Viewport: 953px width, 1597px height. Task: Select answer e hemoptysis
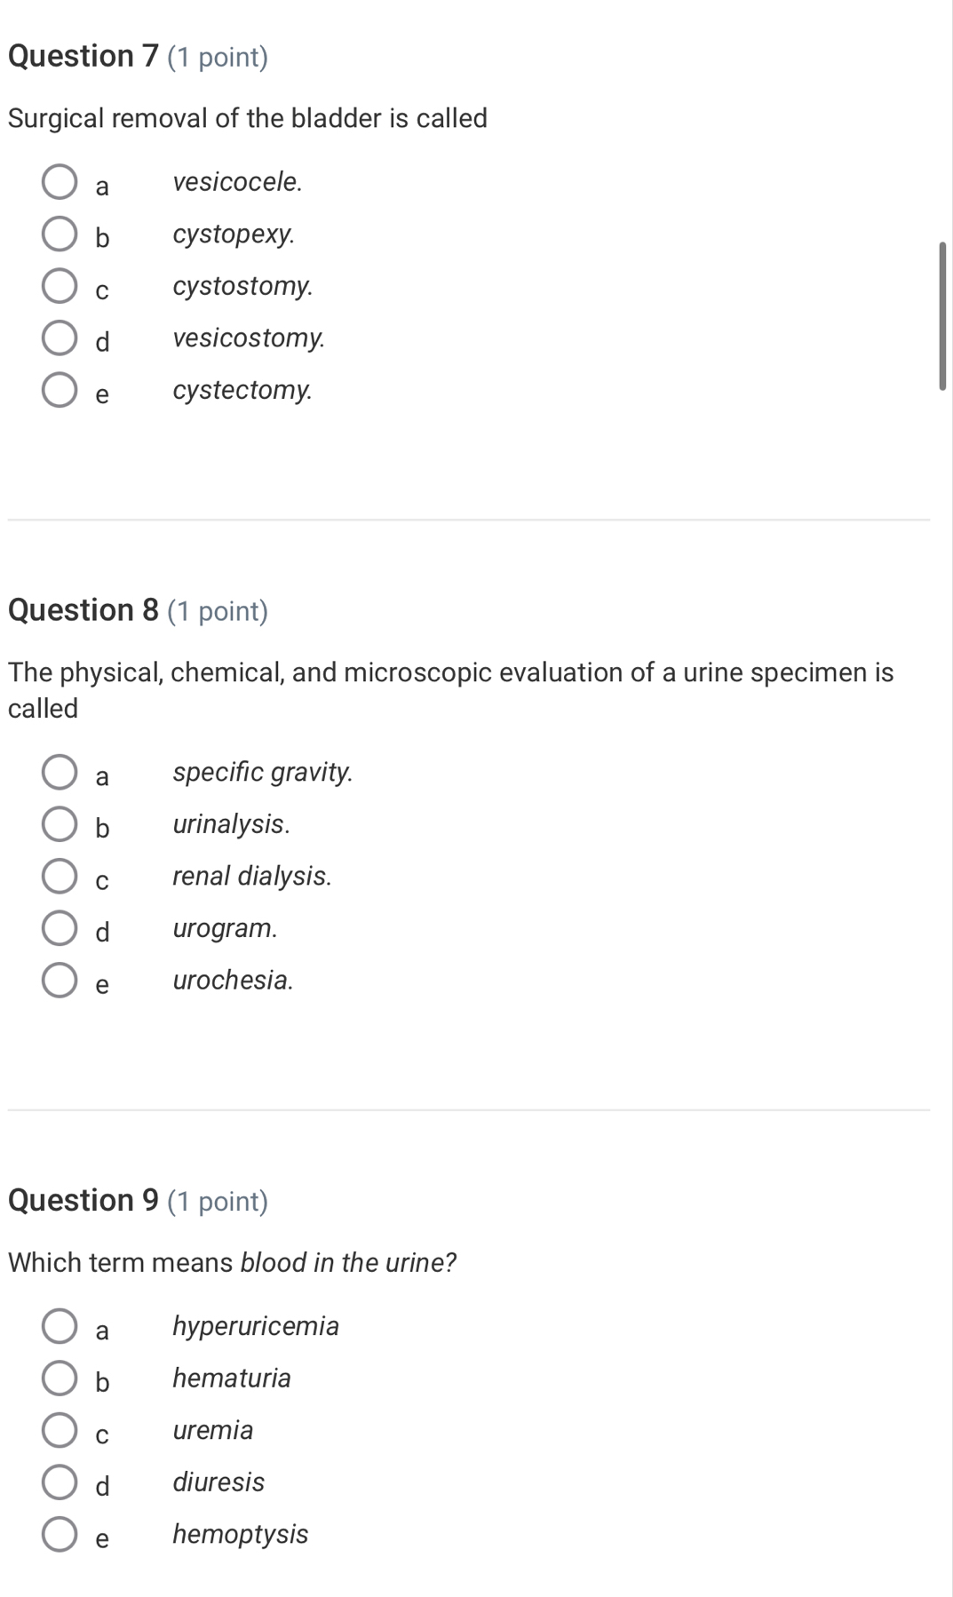[x=59, y=1534]
